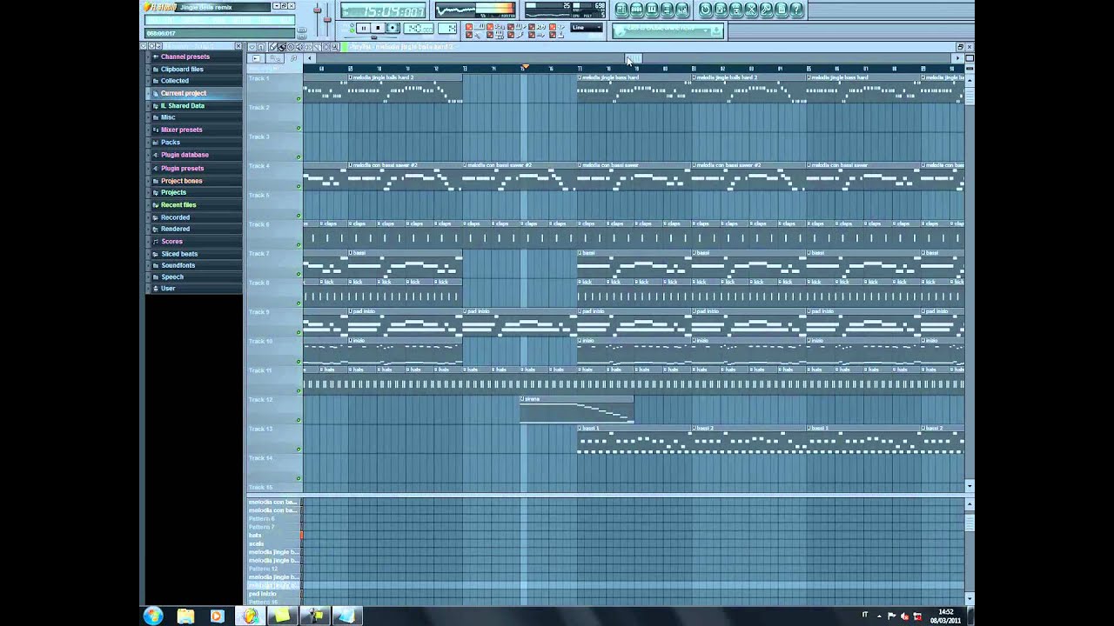
Task: Click the playlist horizontal scrollbar thumb
Action: [634, 58]
